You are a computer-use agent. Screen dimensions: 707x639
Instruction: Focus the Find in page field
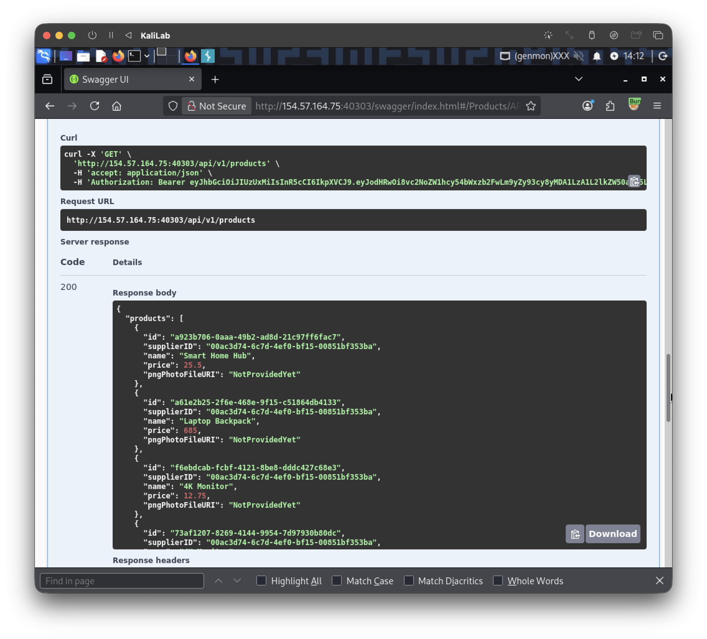[122, 581]
